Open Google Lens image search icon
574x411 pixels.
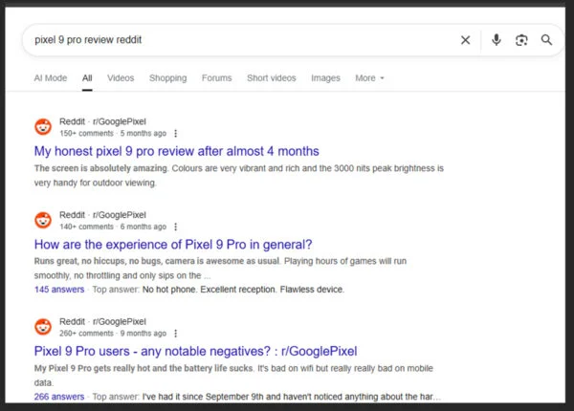521,40
